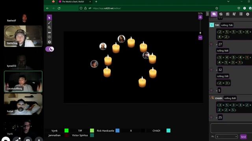The height and width of the screenshot is (141, 252).
Task: Select the freehand drawing brush tool
Action: click(49, 23)
